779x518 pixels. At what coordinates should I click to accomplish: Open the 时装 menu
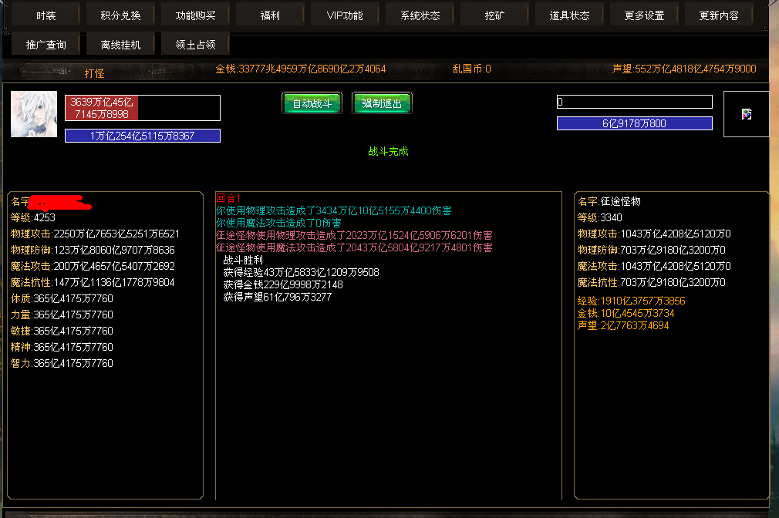coord(46,15)
